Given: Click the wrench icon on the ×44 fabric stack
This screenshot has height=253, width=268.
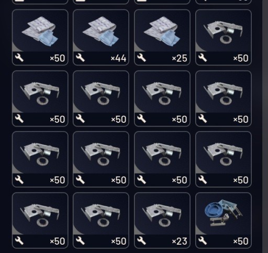Looking at the screenshot, I should tap(80, 57).
